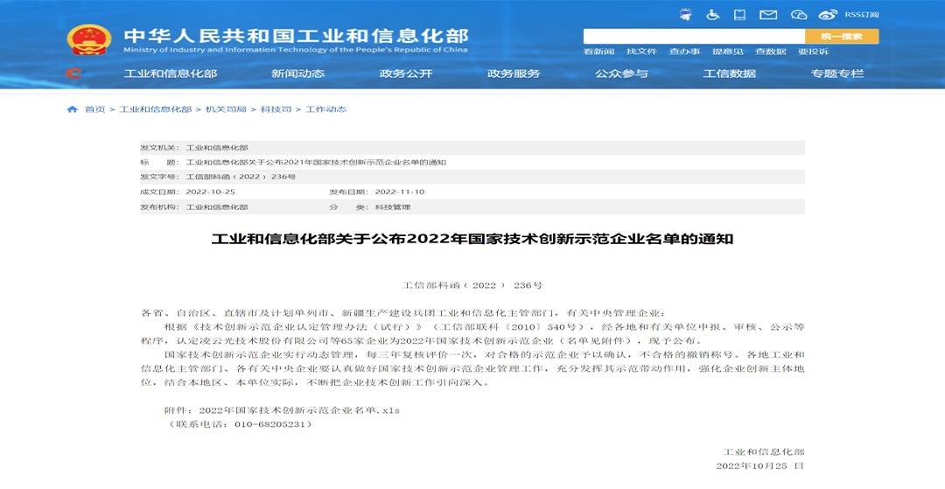Open the Weibo icon link

(x=828, y=14)
